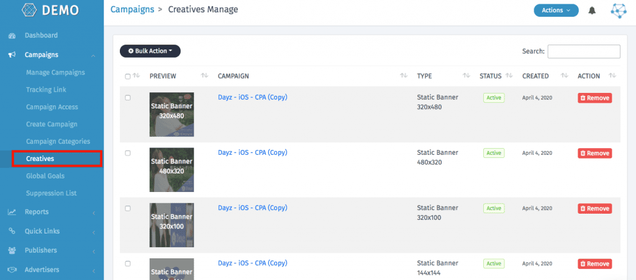
Task: Open the user profile network avatar
Action: [619, 11]
